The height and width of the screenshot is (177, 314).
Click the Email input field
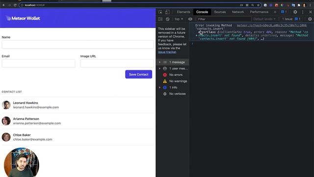[38, 63]
